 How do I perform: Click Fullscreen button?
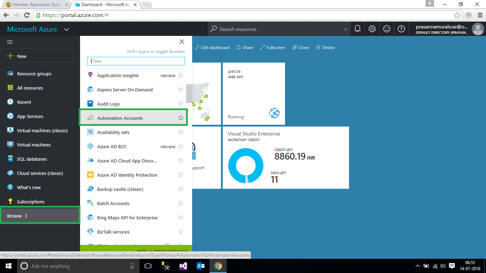(273, 47)
